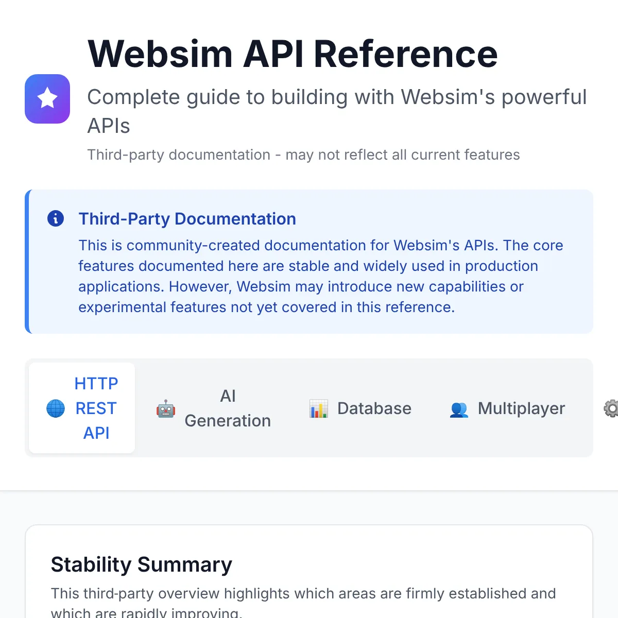The height and width of the screenshot is (618, 618).
Task: Click the highlighted HTTP REST API tab card
Action: pyautogui.click(x=81, y=408)
